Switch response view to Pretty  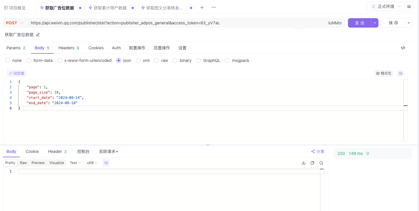point(10,163)
